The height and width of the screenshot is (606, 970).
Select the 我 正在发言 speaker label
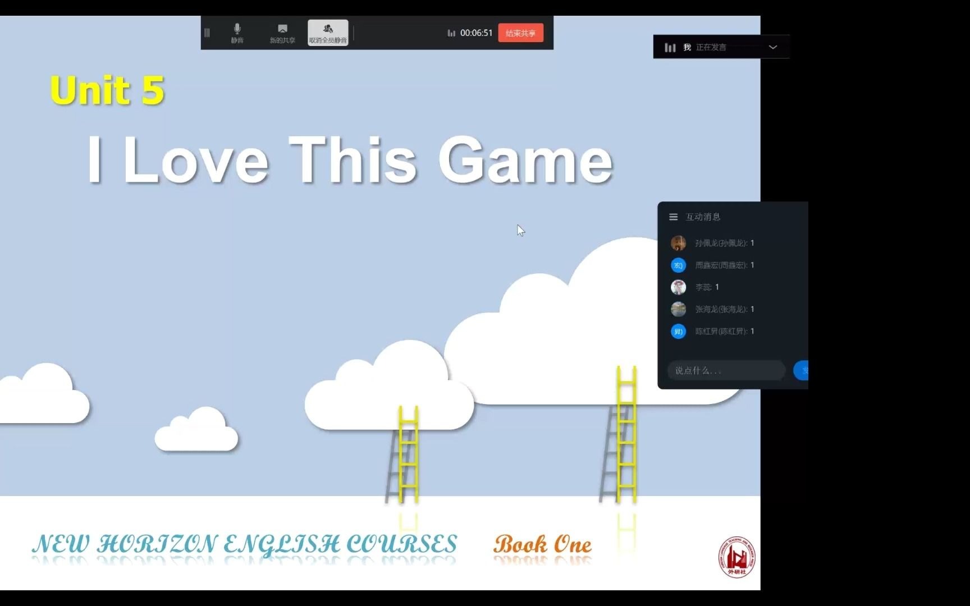(x=704, y=47)
